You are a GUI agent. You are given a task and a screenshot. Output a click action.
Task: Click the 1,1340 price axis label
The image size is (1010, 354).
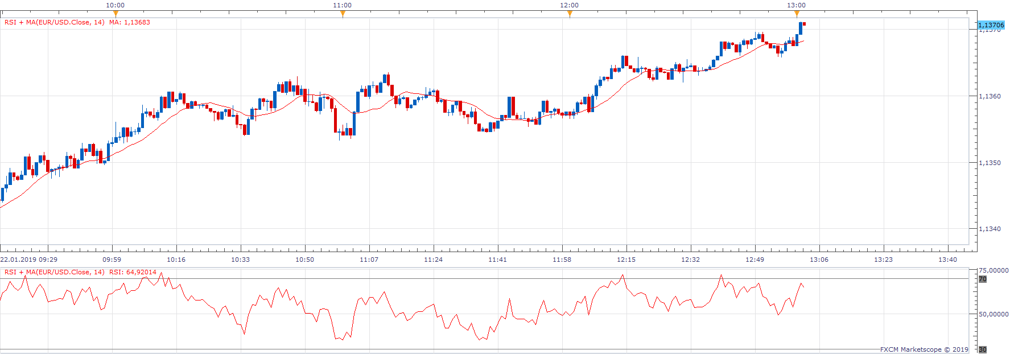990,229
